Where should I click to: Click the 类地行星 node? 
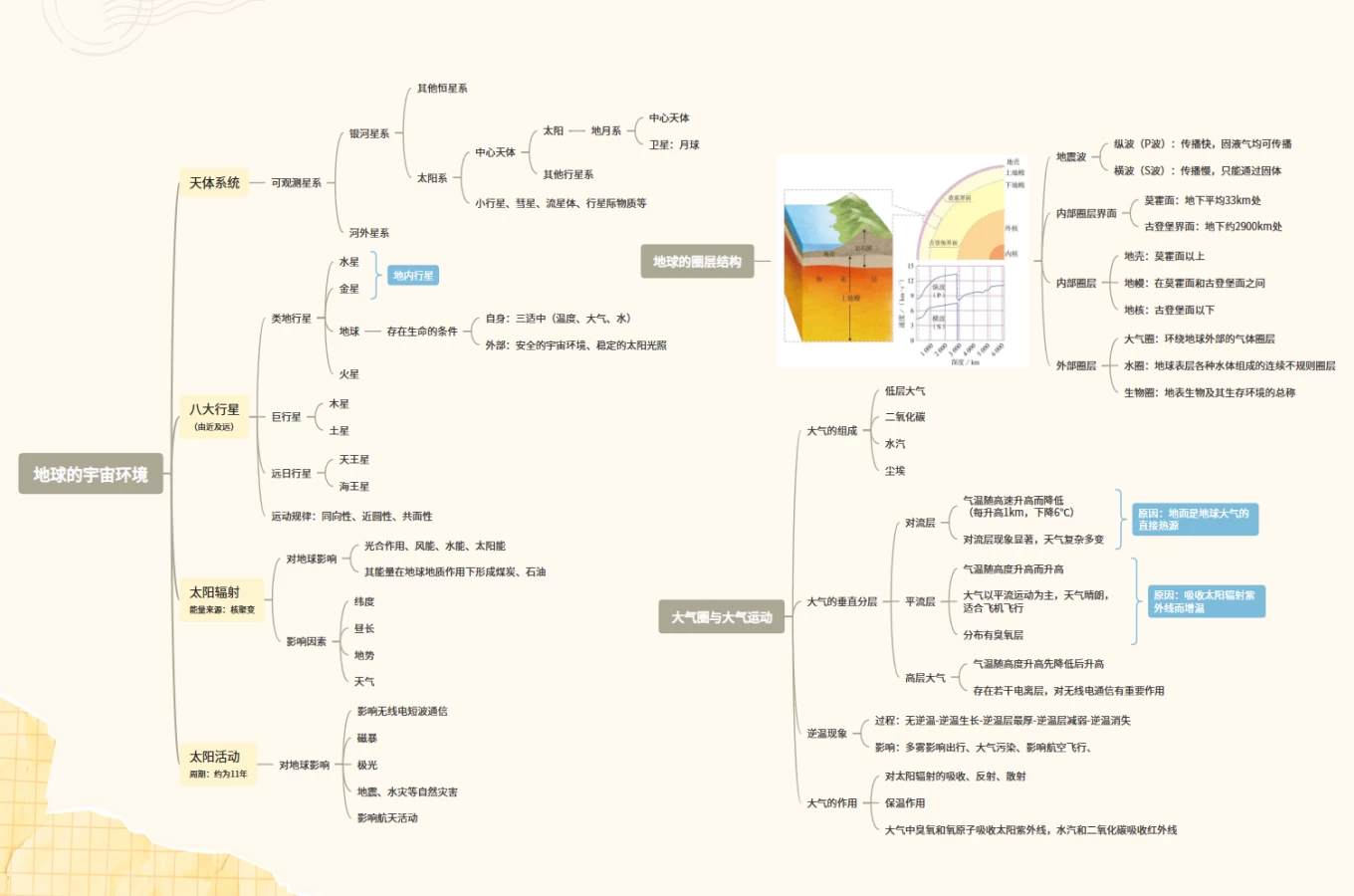point(292,319)
